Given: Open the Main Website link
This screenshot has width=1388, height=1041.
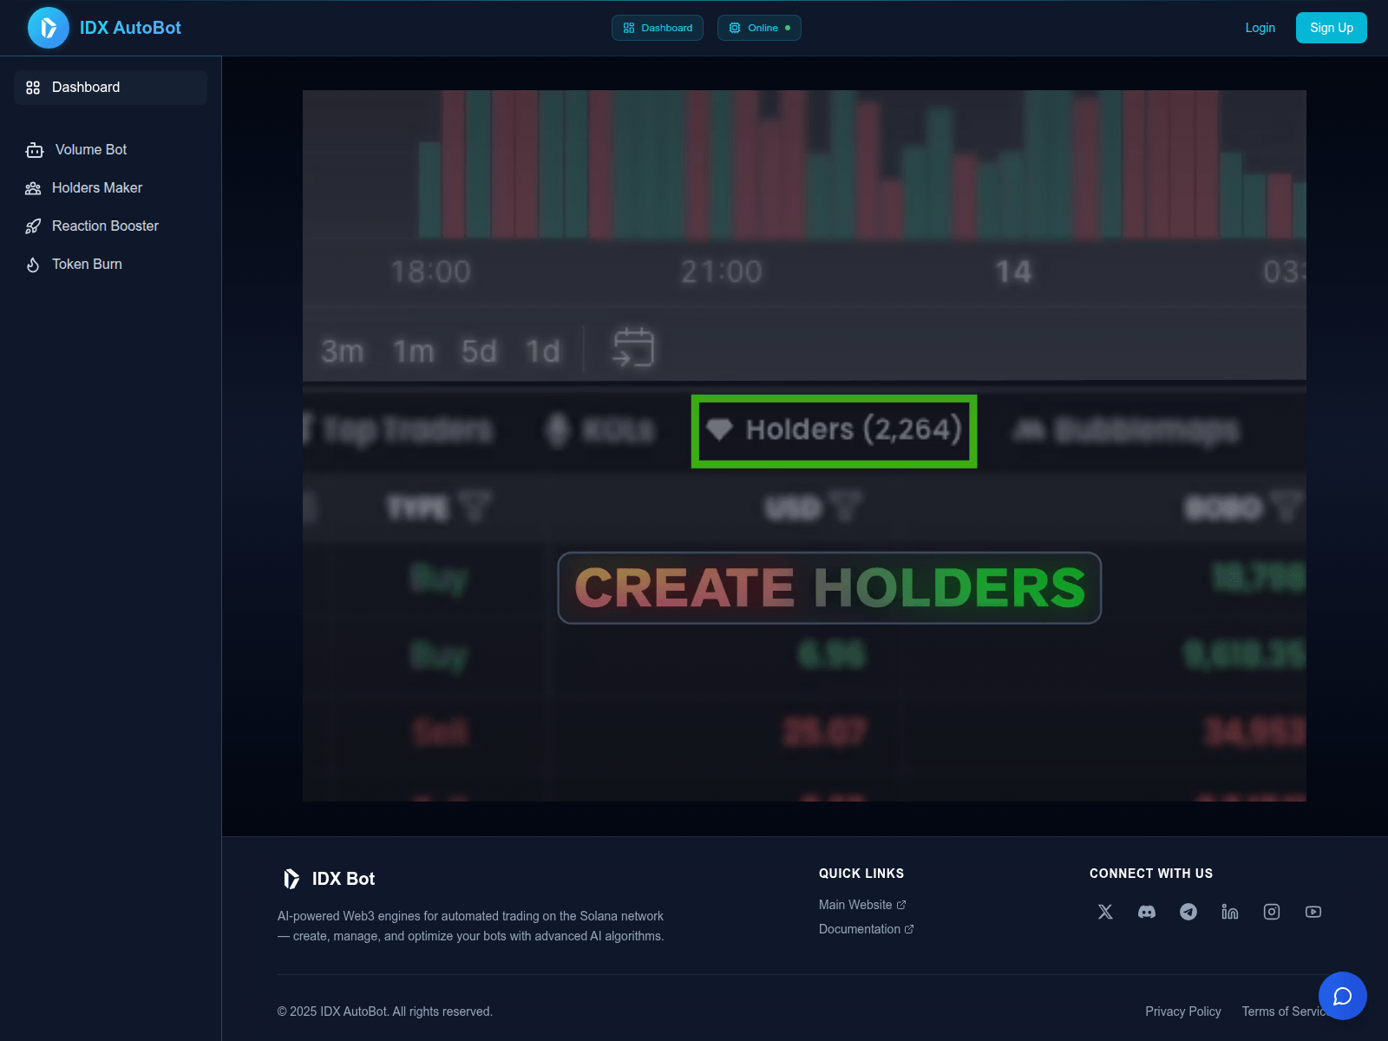Looking at the screenshot, I should point(862,905).
